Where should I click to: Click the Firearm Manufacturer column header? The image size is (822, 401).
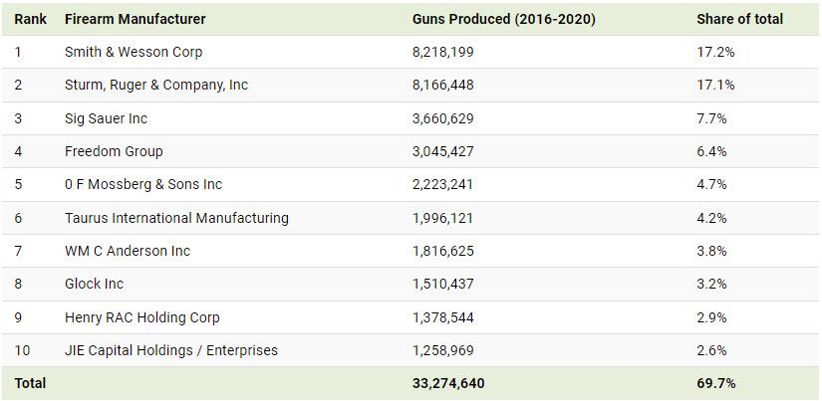[135, 19]
